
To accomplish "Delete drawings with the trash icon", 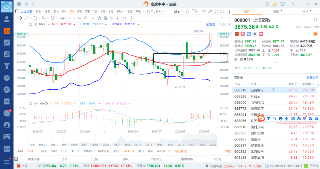I will pos(118,18).
